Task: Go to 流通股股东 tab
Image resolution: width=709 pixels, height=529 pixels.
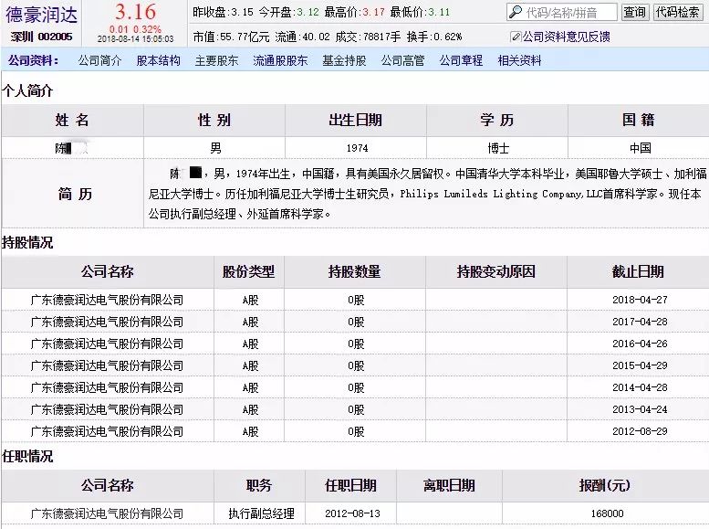Action: tap(280, 60)
